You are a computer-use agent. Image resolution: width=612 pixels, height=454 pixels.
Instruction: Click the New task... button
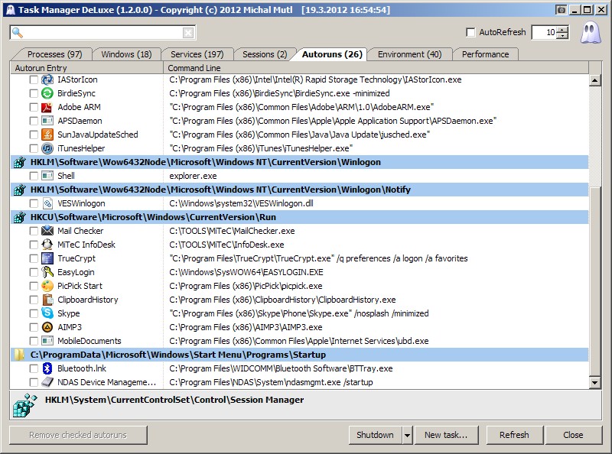point(446,435)
